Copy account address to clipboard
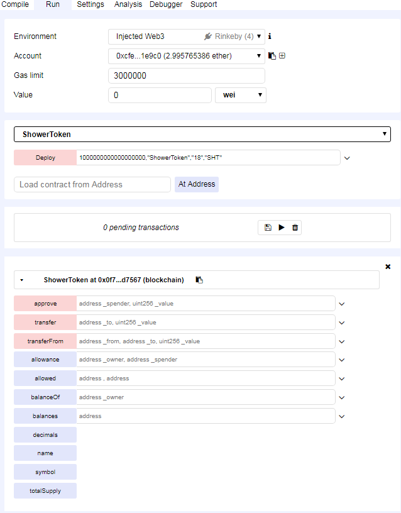 tap(272, 56)
